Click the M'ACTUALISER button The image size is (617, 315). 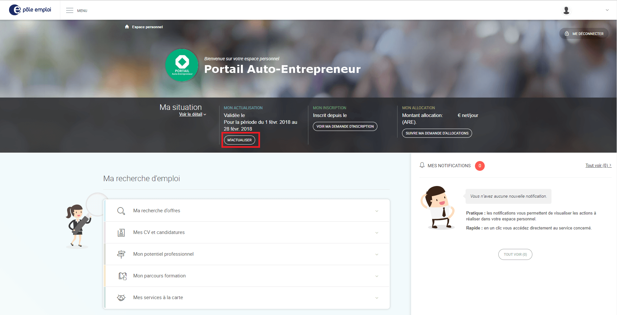[x=240, y=140]
